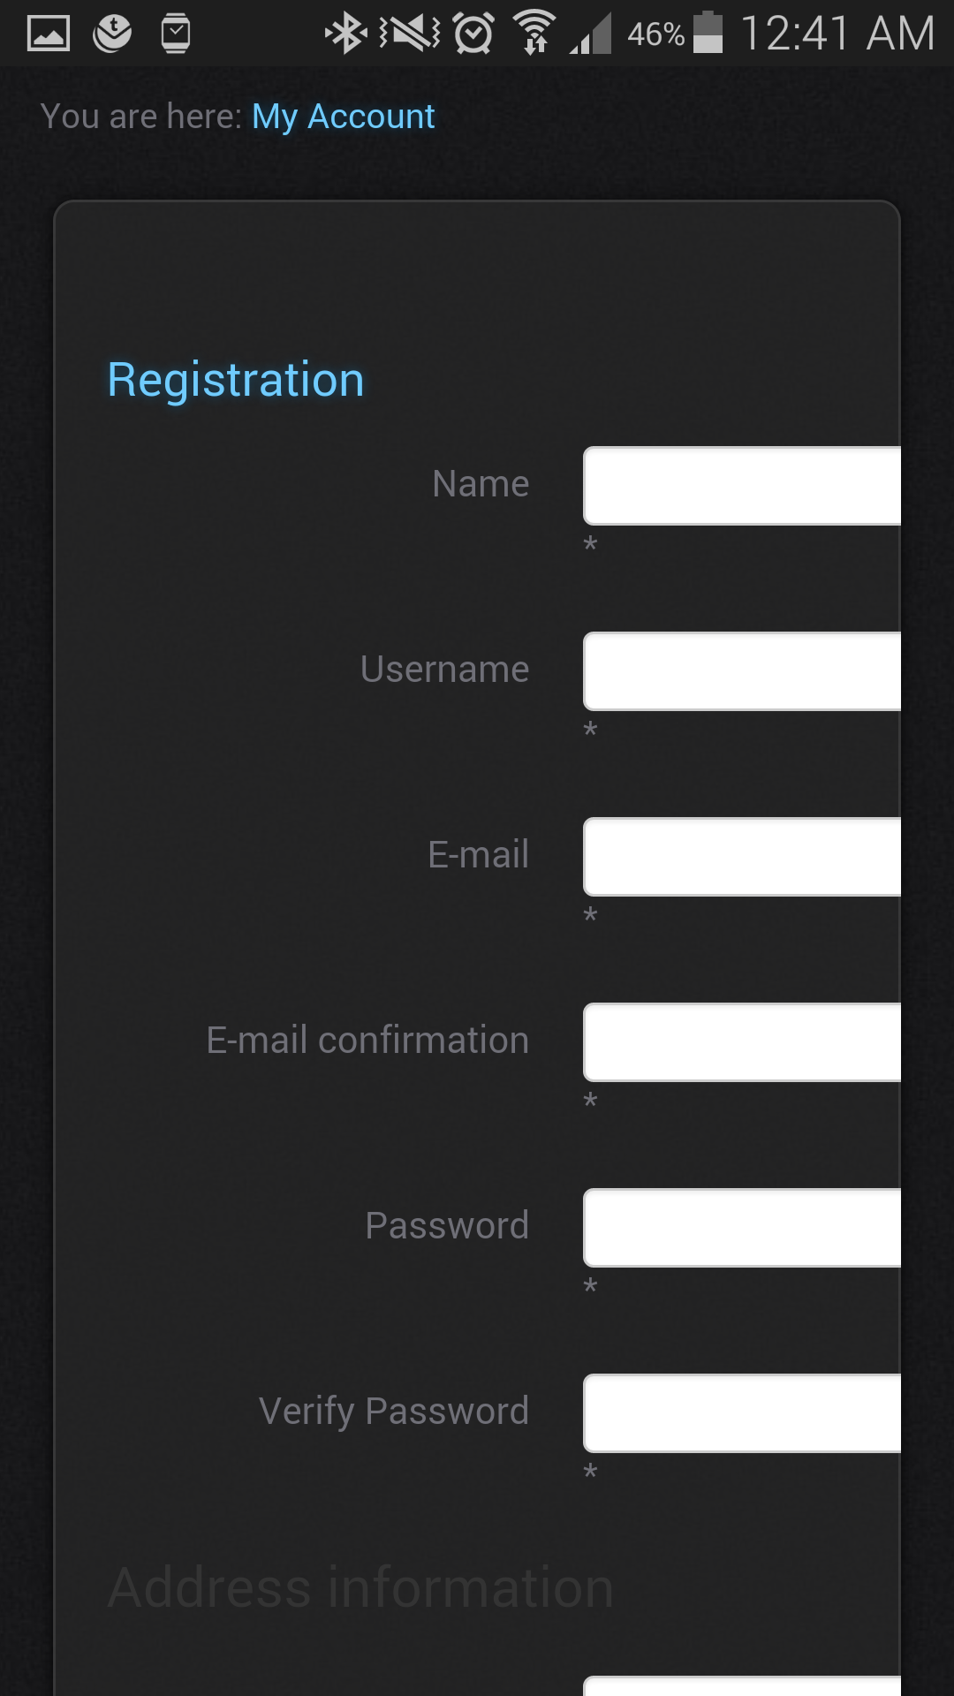Image resolution: width=954 pixels, height=1696 pixels.
Task: Click the Registration heading
Action: [236, 380]
